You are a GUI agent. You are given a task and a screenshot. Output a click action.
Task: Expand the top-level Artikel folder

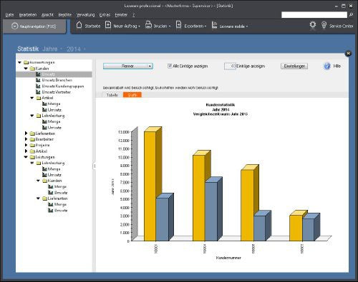click(26, 151)
